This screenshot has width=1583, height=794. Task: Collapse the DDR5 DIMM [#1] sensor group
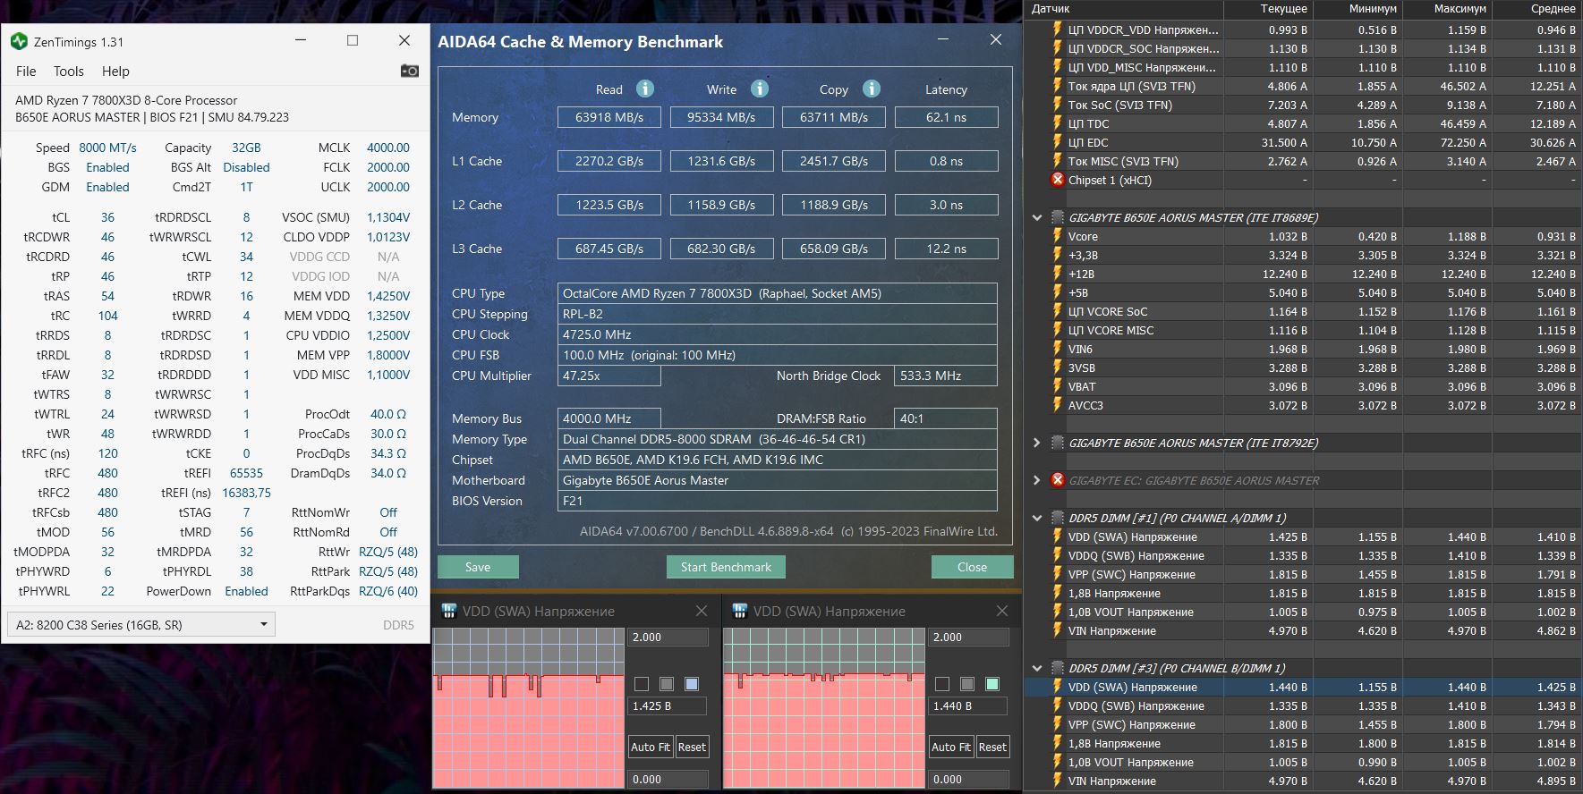point(1036,518)
